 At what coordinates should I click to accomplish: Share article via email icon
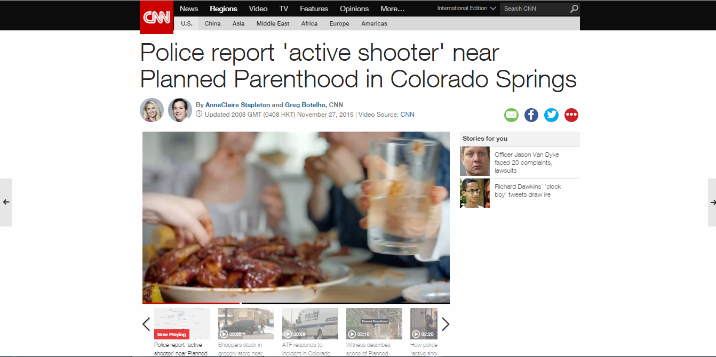(x=511, y=115)
